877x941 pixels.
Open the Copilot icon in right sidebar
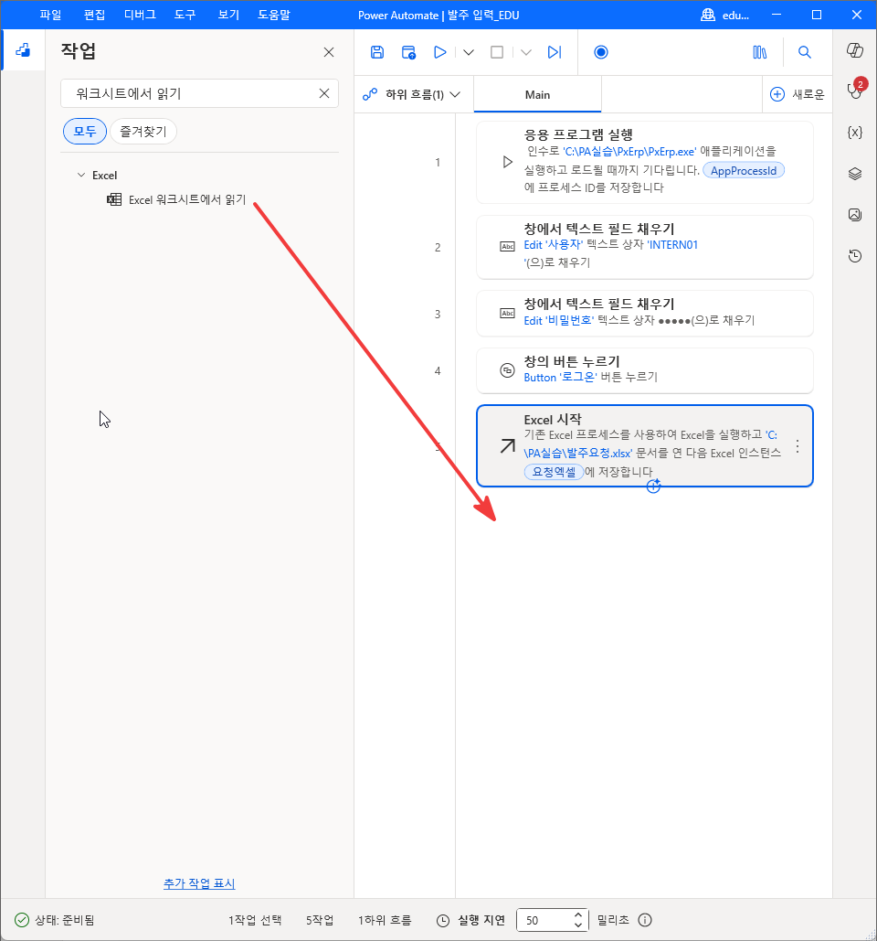click(x=855, y=50)
